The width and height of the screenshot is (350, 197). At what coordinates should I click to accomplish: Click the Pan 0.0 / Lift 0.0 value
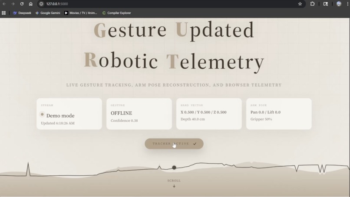[265, 112]
